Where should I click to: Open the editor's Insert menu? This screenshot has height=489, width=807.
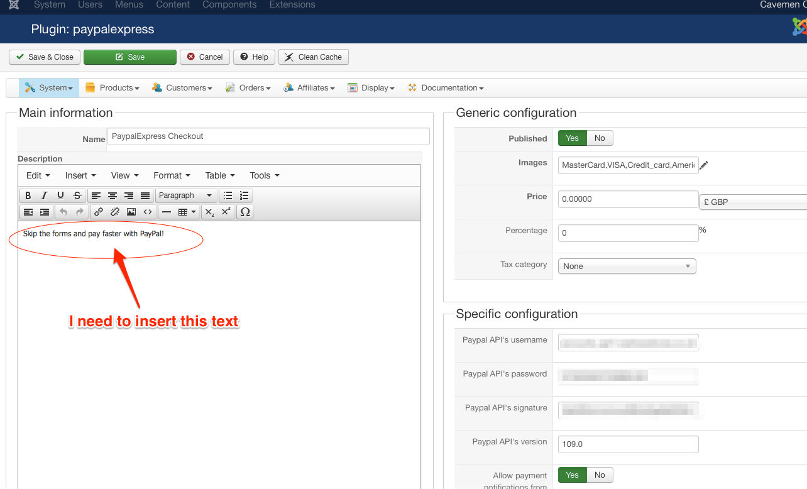coord(80,175)
